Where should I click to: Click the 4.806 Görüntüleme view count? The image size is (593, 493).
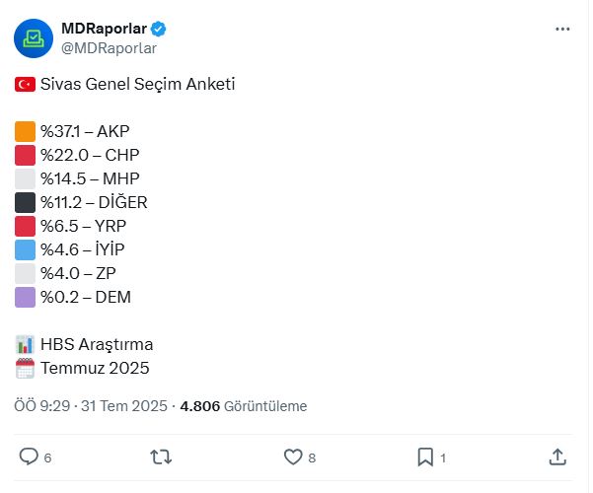click(244, 406)
